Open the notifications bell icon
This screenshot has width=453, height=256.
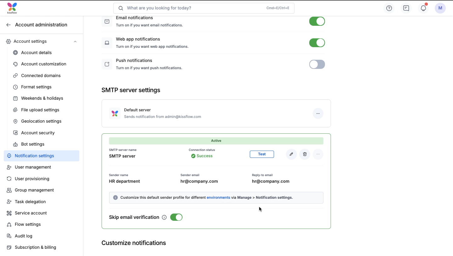(423, 8)
